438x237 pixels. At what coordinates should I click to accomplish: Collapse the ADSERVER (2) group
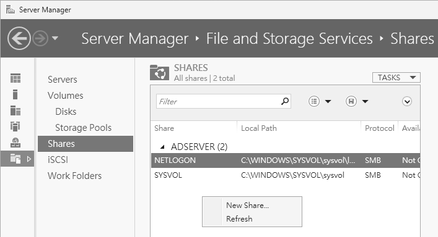pos(162,147)
